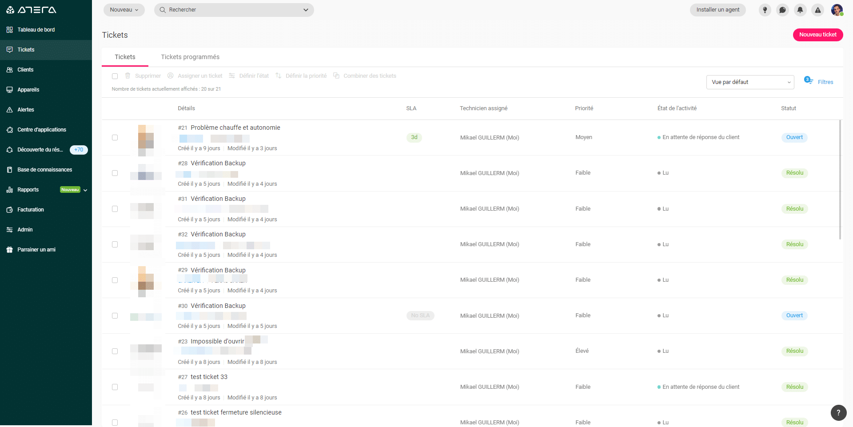Expand the Nouveau dropdown
Viewport: 853px width, 427px height.
pyautogui.click(x=124, y=10)
